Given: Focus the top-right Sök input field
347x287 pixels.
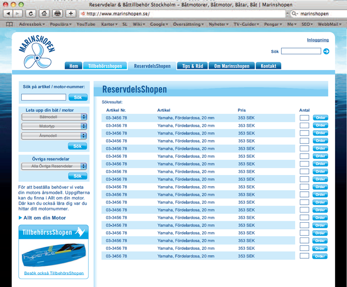Looking at the screenshot, I should click(x=301, y=51).
